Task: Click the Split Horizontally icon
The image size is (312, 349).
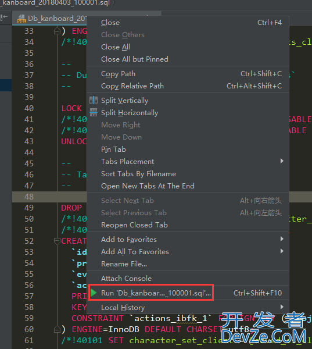Action: [94, 112]
